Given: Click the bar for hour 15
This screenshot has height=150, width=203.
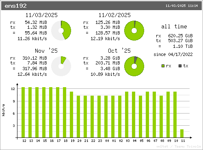Looking at the screenshot, I should click(x=44, y=112).
